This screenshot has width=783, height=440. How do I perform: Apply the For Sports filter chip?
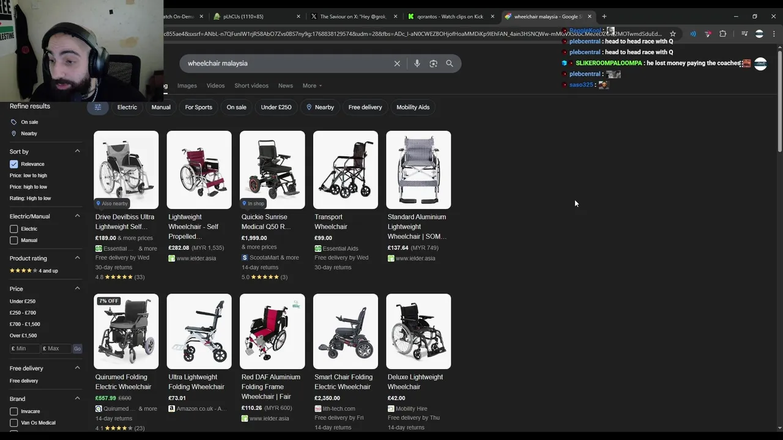tap(199, 108)
